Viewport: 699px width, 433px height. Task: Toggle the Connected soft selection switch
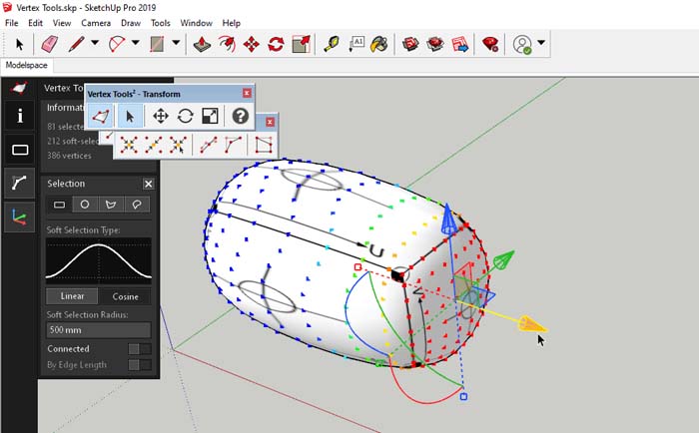(x=139, y=349)
